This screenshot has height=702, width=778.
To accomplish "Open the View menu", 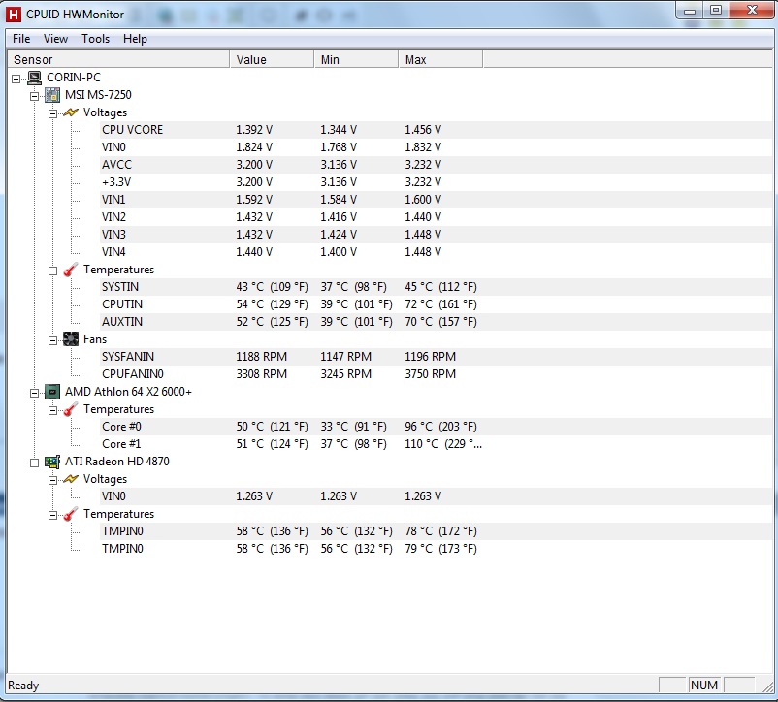I will (x=55, y=39).
